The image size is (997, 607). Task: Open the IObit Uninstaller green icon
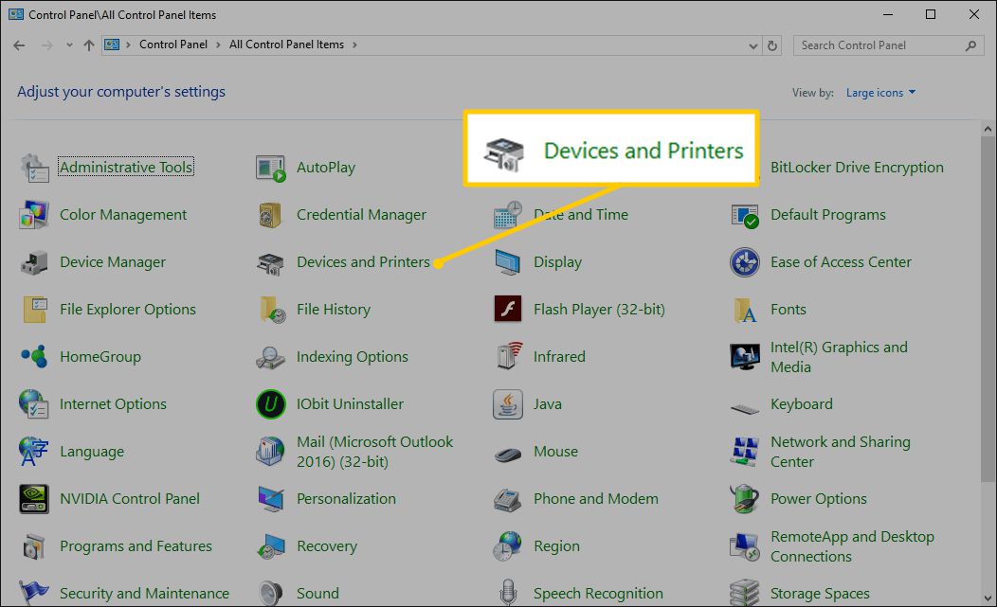coord(270,404)
